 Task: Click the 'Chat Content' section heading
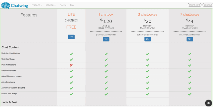coord(10,47)
